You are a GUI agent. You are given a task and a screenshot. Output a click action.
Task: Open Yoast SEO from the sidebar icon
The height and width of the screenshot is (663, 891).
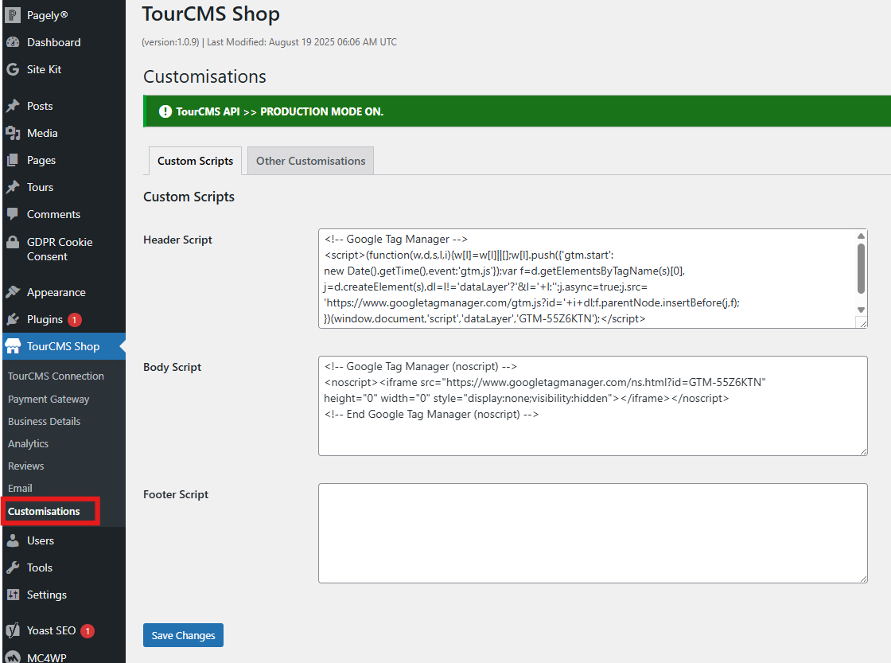(13, 630)
